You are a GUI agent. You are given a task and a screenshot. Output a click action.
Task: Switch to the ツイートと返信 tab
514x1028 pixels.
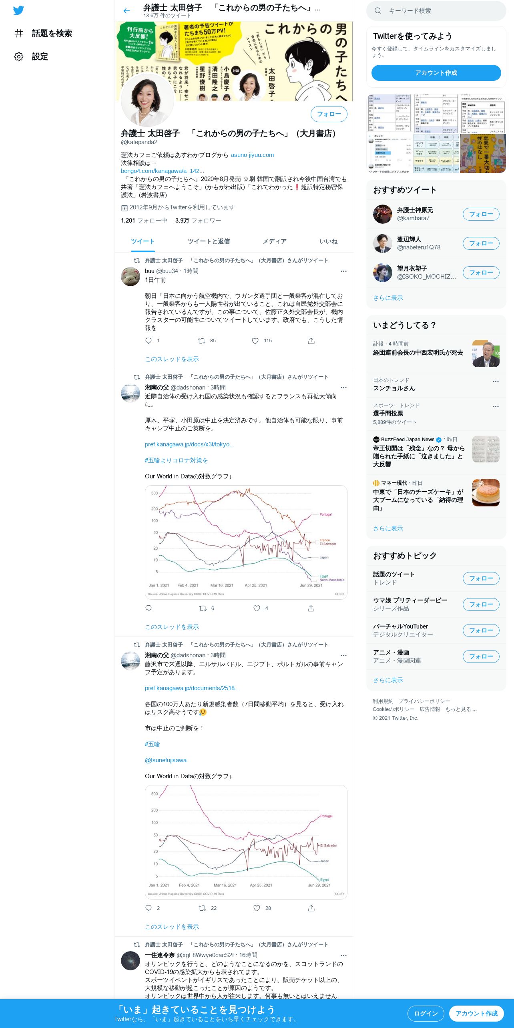coord(209,241)
